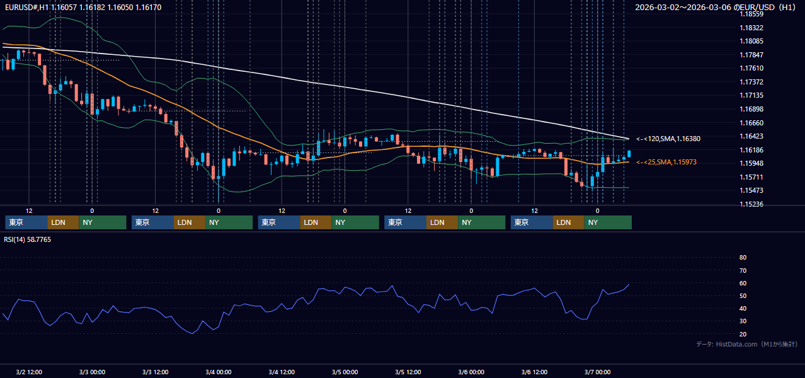Click RSI scale level 30

click(x=743, y=322)
